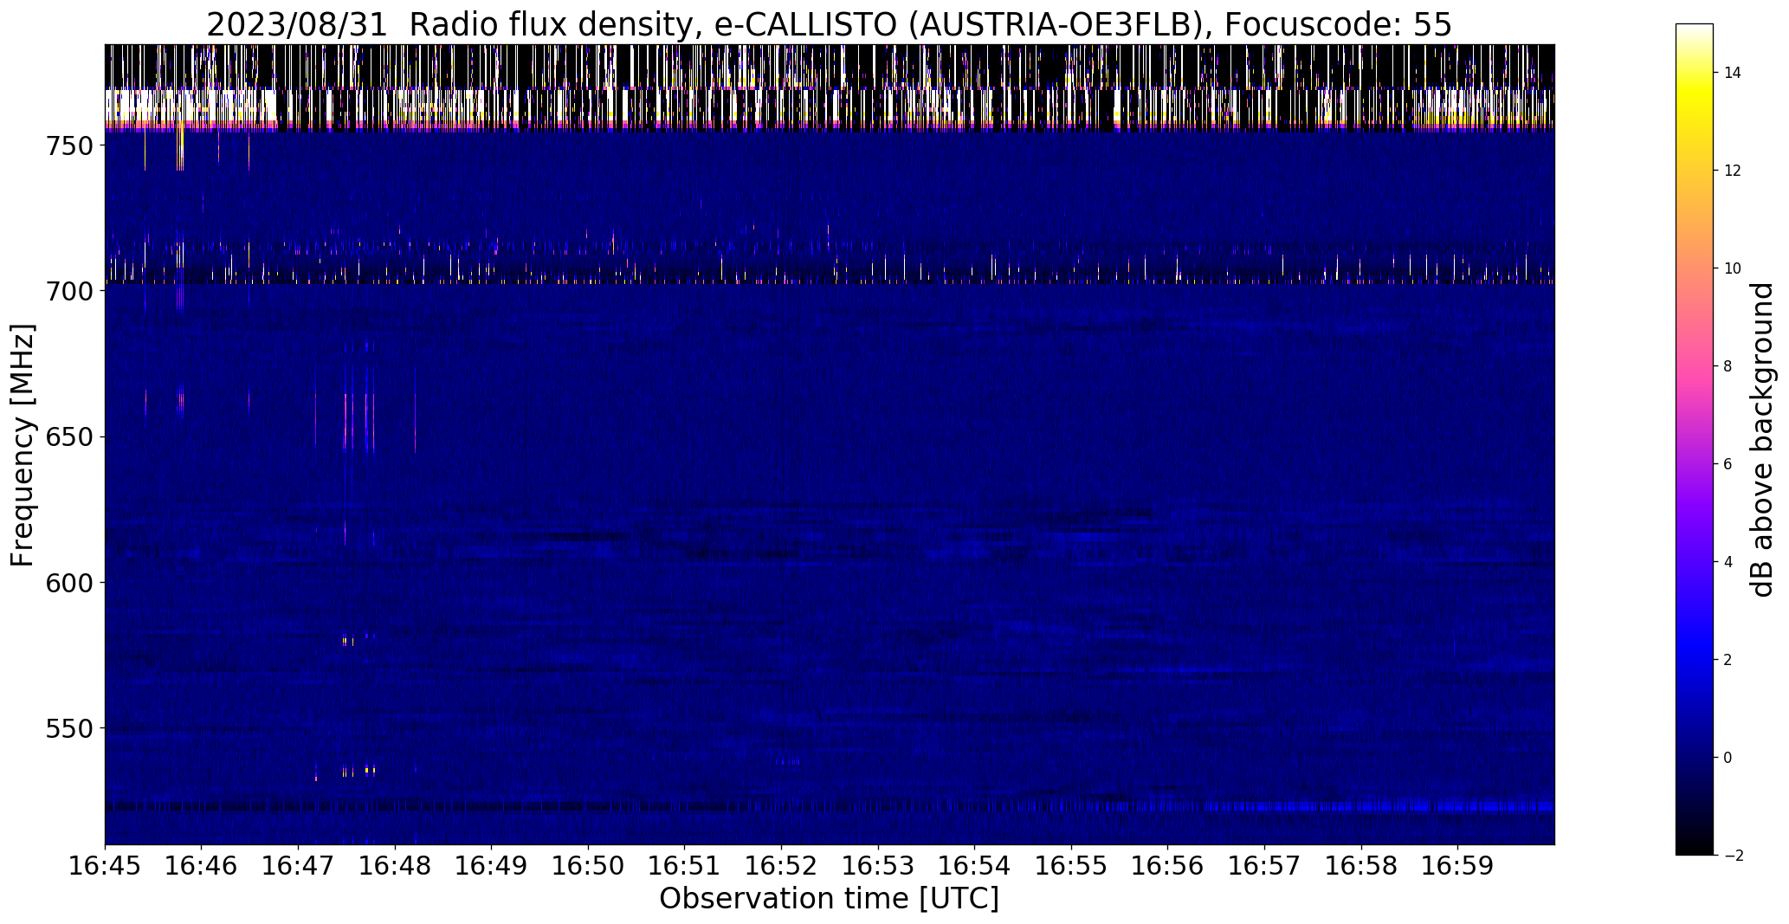The width and height of the screenshot is (1789, 924).
Task: Click the 16:59 time tick label
Action: [x=1458, y=866]
